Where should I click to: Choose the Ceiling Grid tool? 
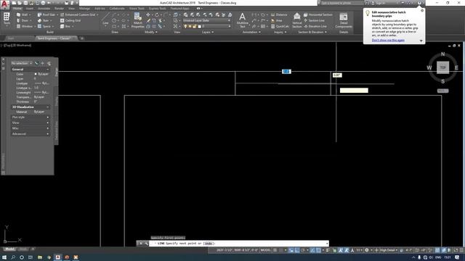coord(70,20)
